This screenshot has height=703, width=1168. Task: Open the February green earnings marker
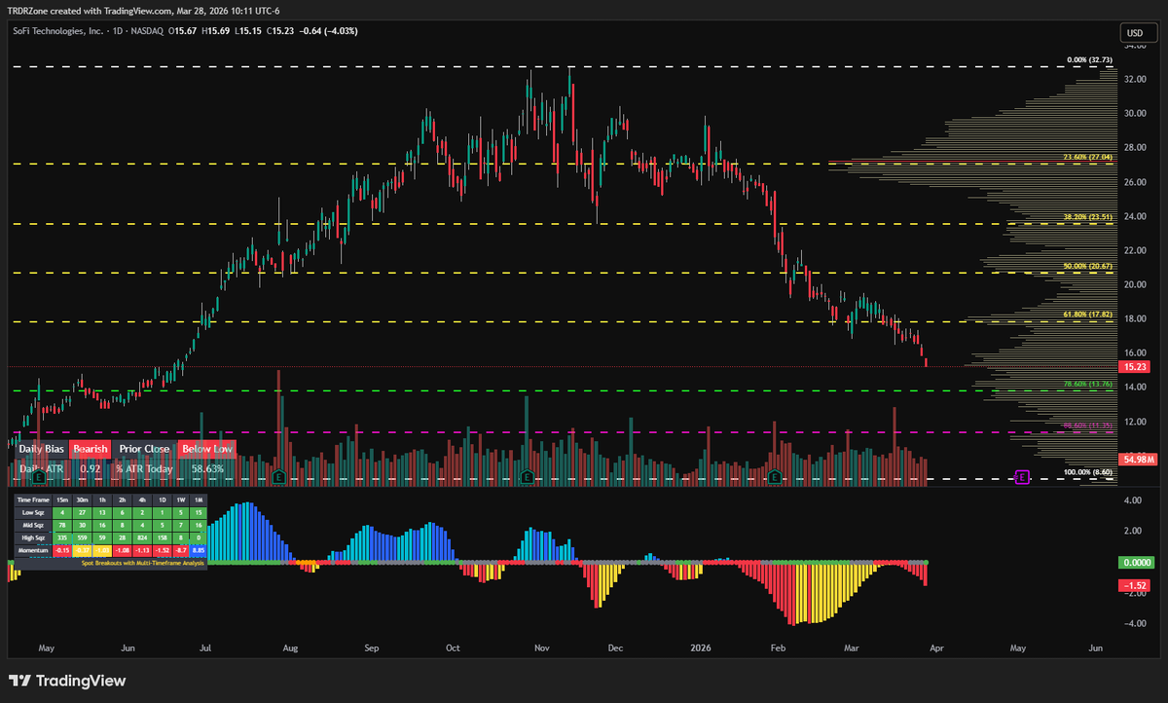coord(775,477)
